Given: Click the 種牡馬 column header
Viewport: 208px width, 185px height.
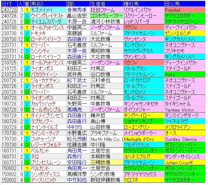Looking at the screenshot, I should pos(144,4).
